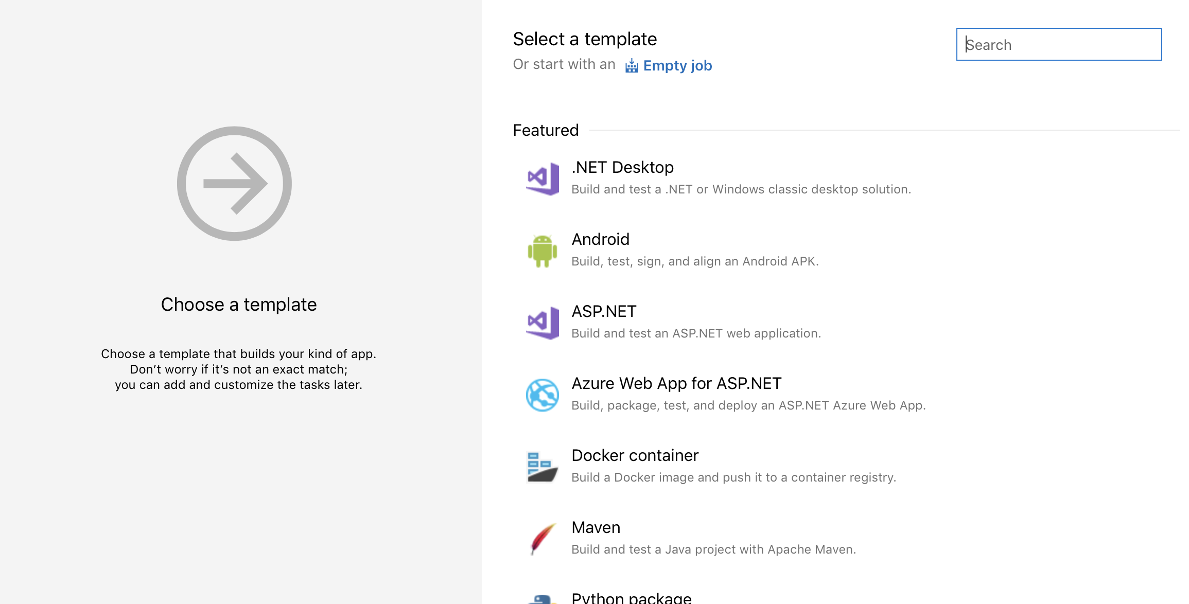Click 'Build and test a .NET or Windows classic desktop solution.'
1189x604 pixels.
coord(741,189)
